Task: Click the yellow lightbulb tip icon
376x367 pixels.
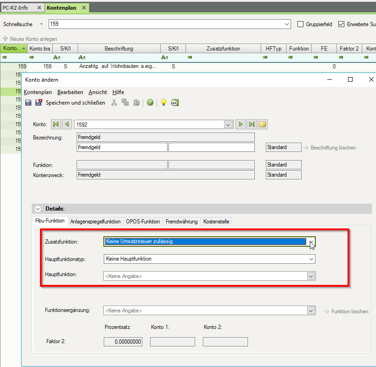Action: (163, 102)
